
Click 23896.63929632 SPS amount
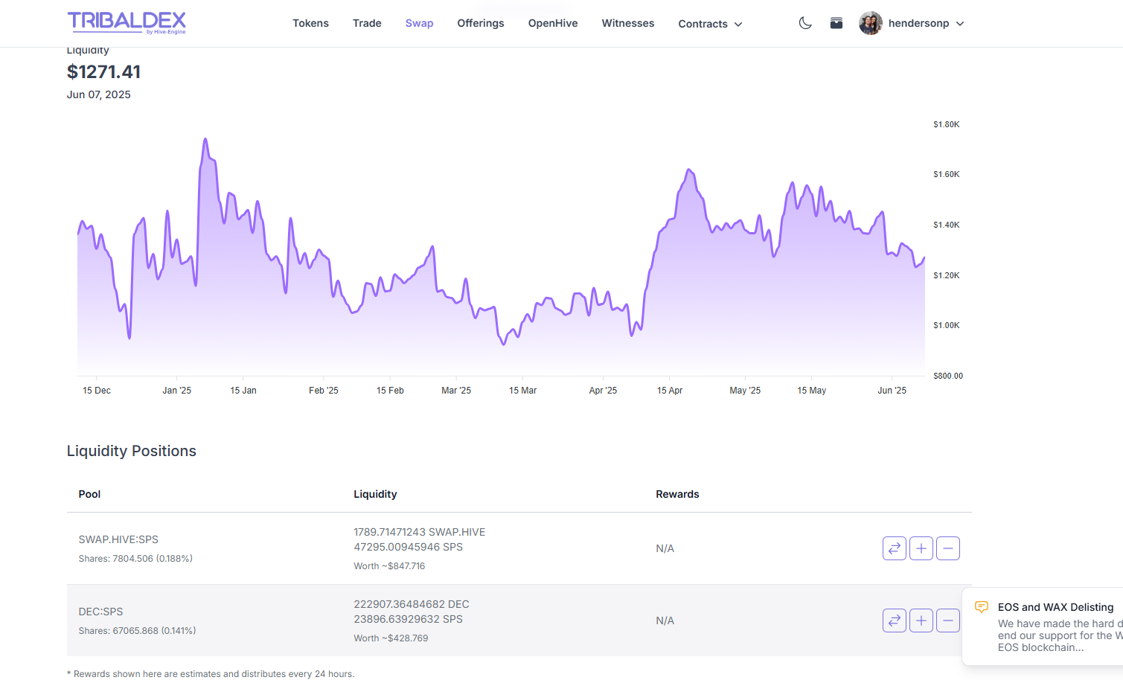point(408,619)
